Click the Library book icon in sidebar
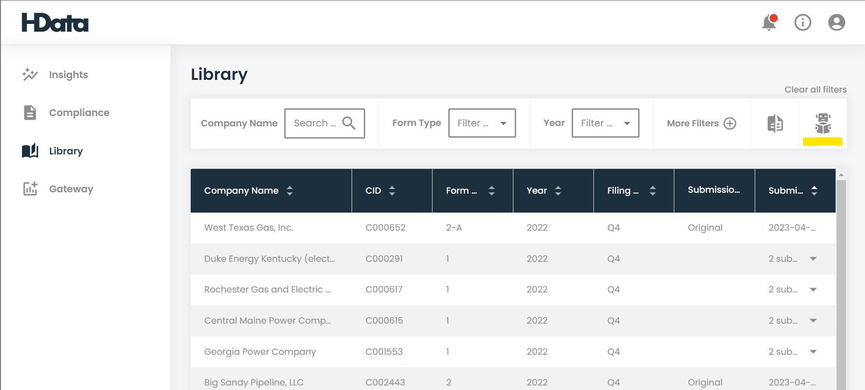865x390 pixels. [30, 151]
